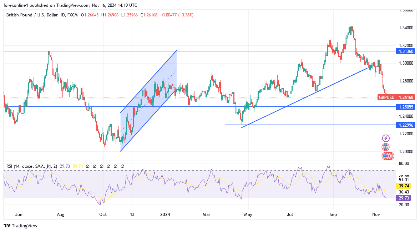Click the open value O1.26645

[x=90, y=15]
